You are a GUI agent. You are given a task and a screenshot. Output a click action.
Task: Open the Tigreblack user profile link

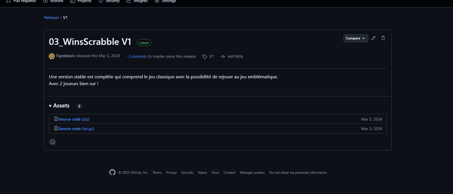[x=65, y=56]
